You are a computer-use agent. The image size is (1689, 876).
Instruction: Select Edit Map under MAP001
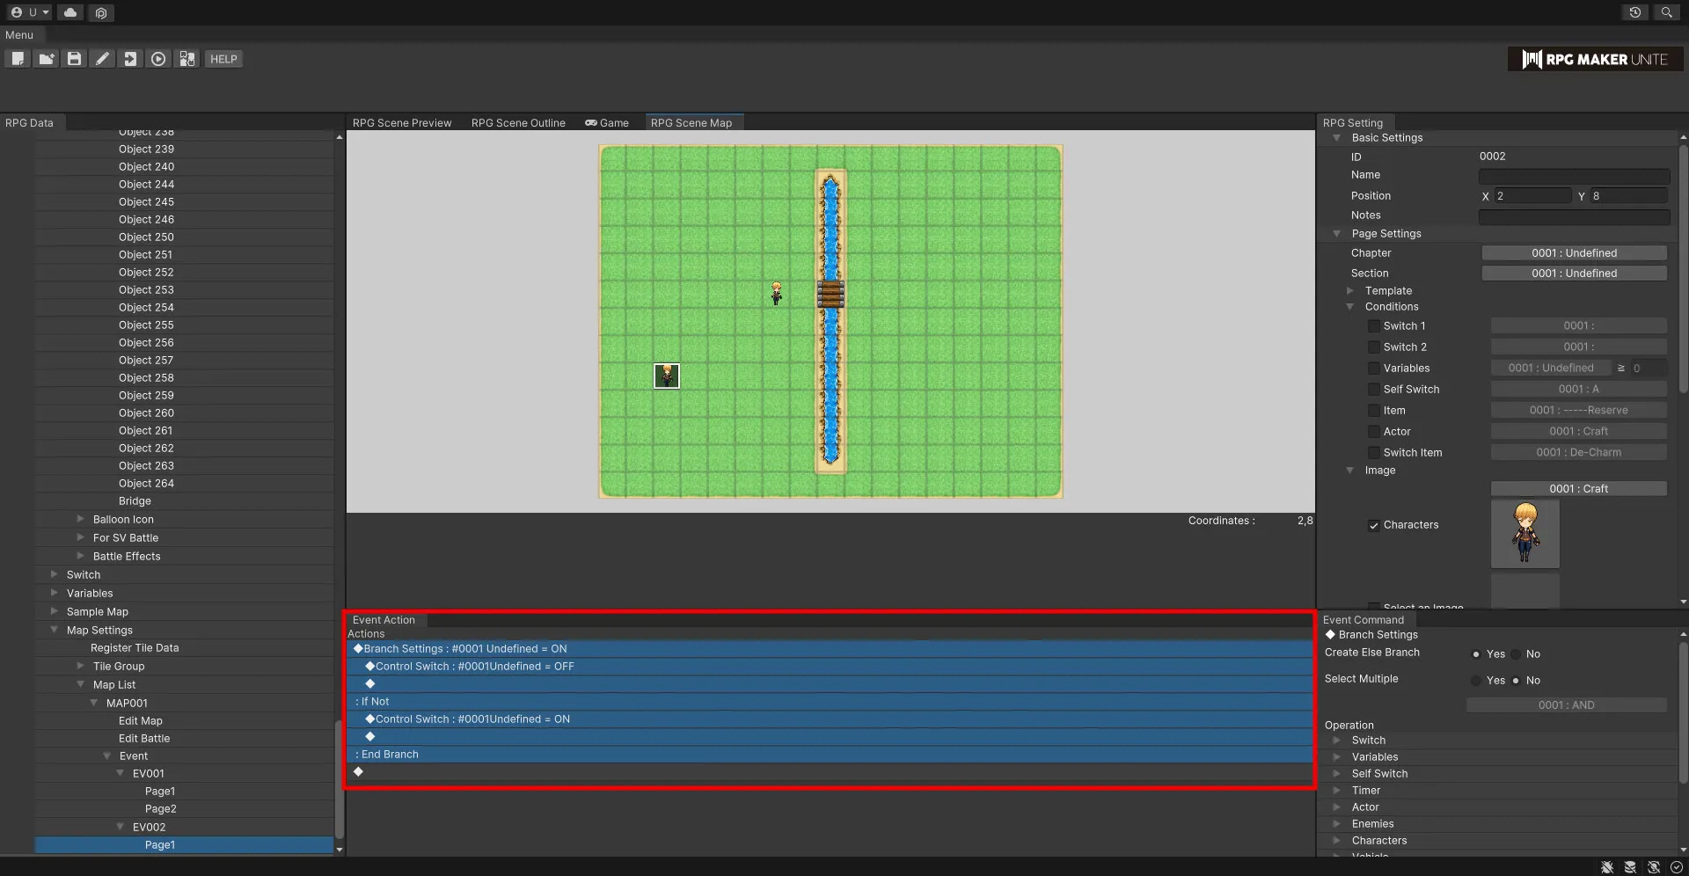click(x=141, y=721)
